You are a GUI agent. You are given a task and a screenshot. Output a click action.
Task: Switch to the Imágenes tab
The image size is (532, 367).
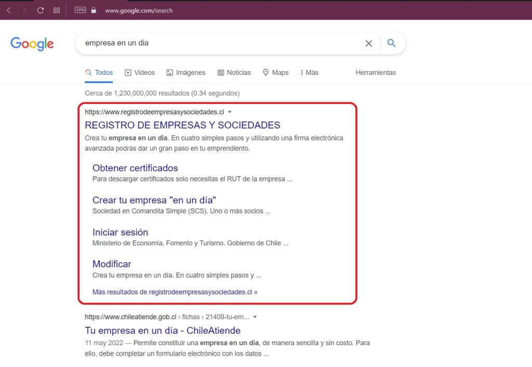[185, 73]
